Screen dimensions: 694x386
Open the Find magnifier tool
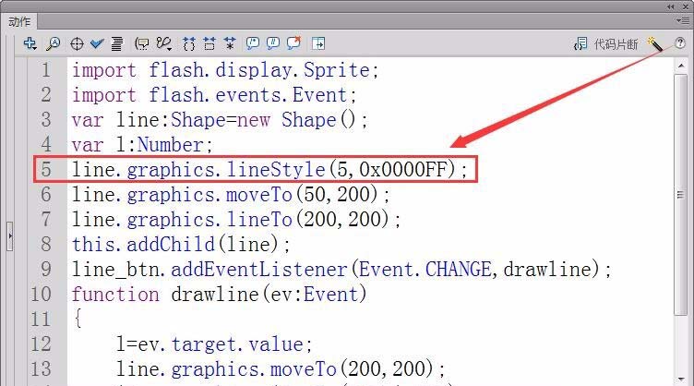point(54,43)
